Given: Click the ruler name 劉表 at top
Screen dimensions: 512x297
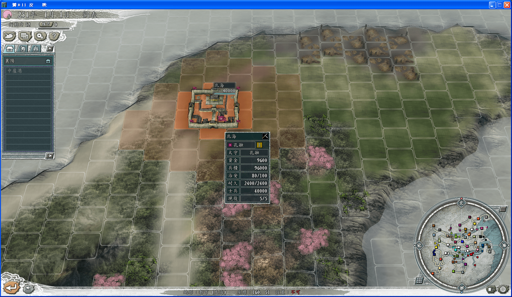Looking at the screenshot, I should [90, 15].
